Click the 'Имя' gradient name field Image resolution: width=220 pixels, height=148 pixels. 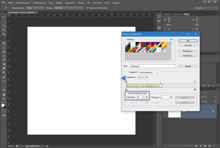tap(153, 66)
